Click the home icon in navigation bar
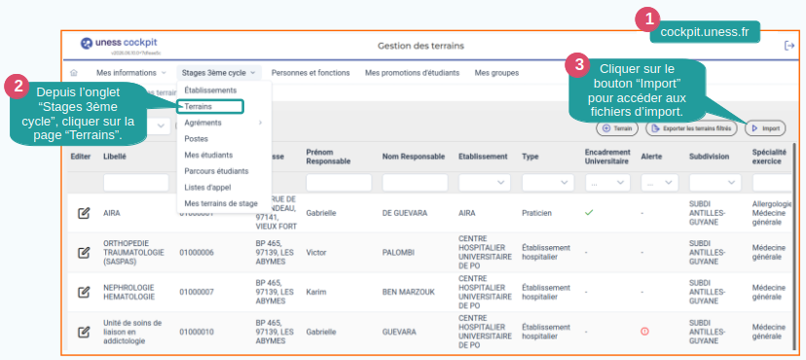Screen dimensions: 806x360 pyautogui.click(x=74, y=73)
